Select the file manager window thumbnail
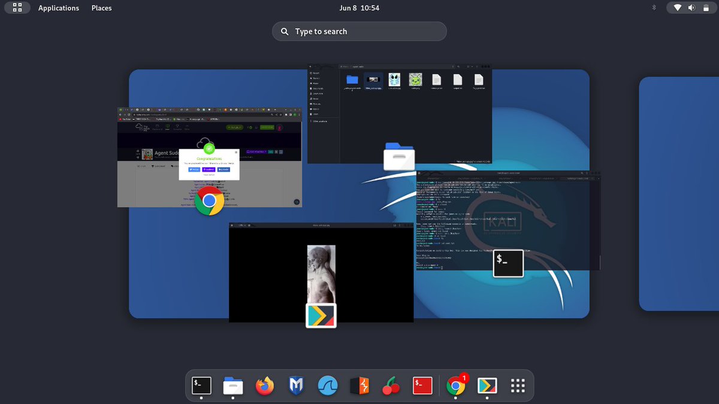 (x=399, y=113)
